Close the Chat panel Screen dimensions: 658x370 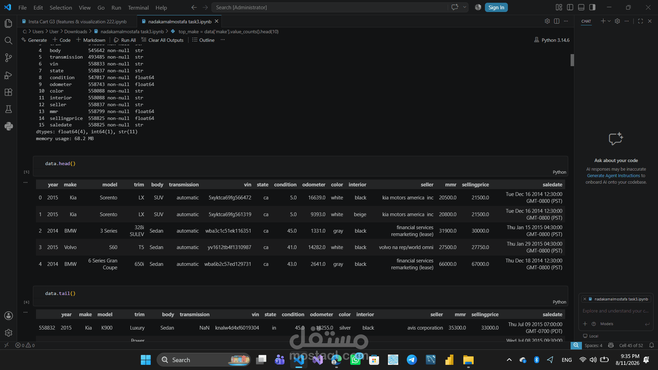[650, 21]
